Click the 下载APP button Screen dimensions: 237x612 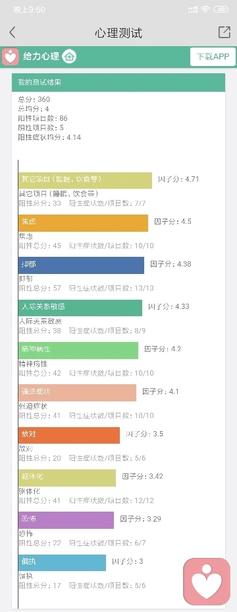tap(213, 57)
